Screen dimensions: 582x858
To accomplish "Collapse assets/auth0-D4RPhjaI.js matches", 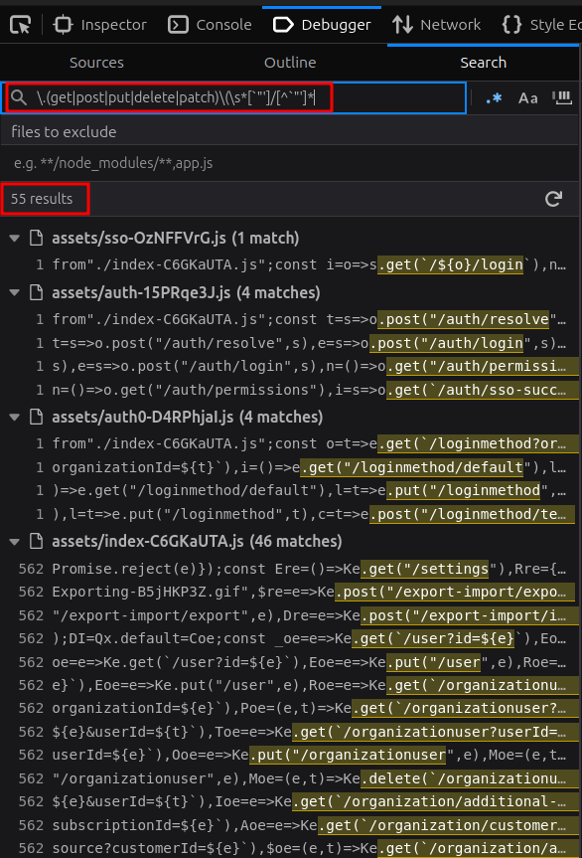I will pos(15,417).
